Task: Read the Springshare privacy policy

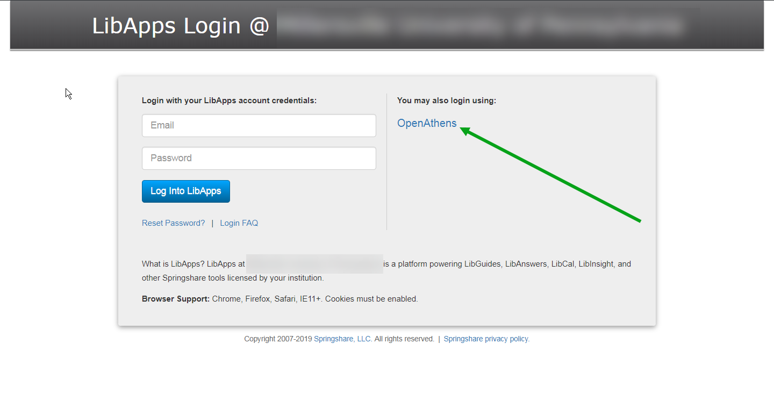Action: pyautogui.click(x=485, y=339)
